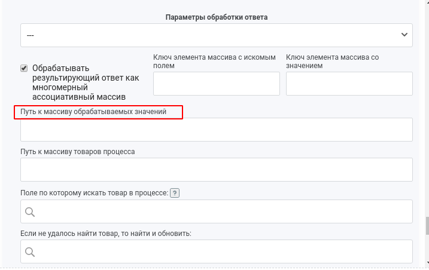Click the vertical scrollbar thumb
The width and height of the screenshot is (429, 270).
pyautogui.click(x=427, y=226)
